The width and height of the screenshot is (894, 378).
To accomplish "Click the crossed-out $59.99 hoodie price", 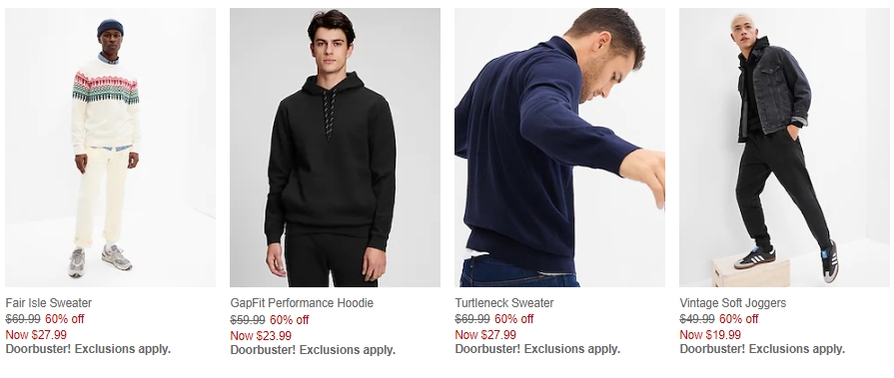I will [x=248, y=320].
